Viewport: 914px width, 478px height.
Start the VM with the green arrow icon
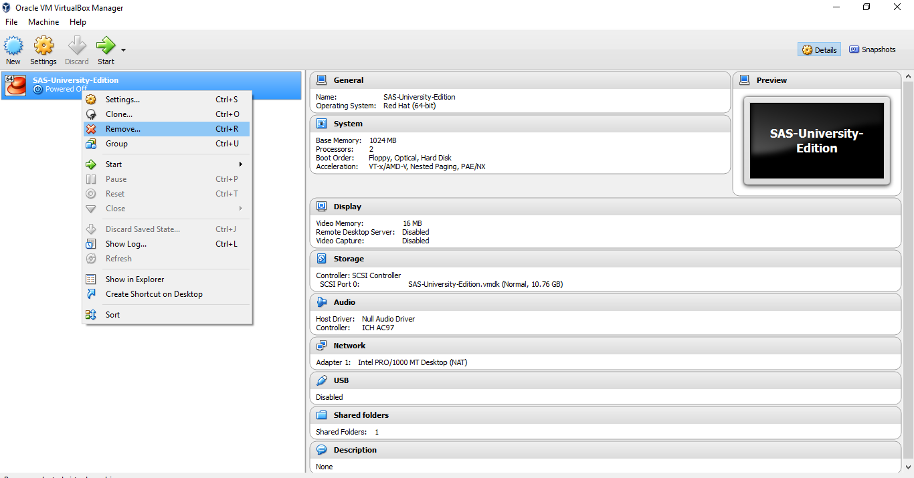[106, 51]
